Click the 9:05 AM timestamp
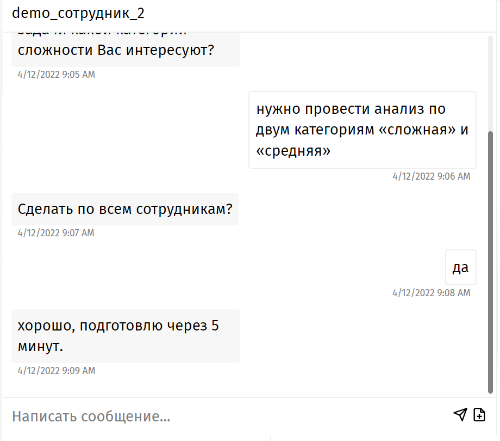Viewport: 500px width, 441px height. [x=57, y=75]
